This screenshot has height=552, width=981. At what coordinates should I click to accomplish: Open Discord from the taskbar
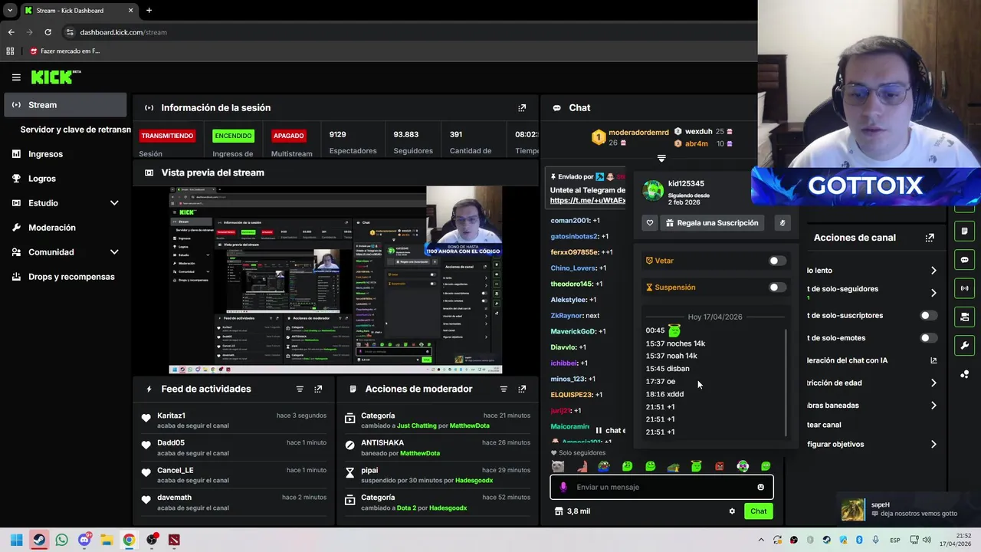(84, 540)
